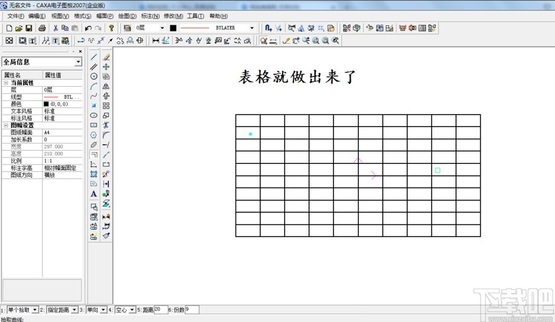Select the Ellipse drawing tool
555x322 pixels.
click(x=94, y=115)
